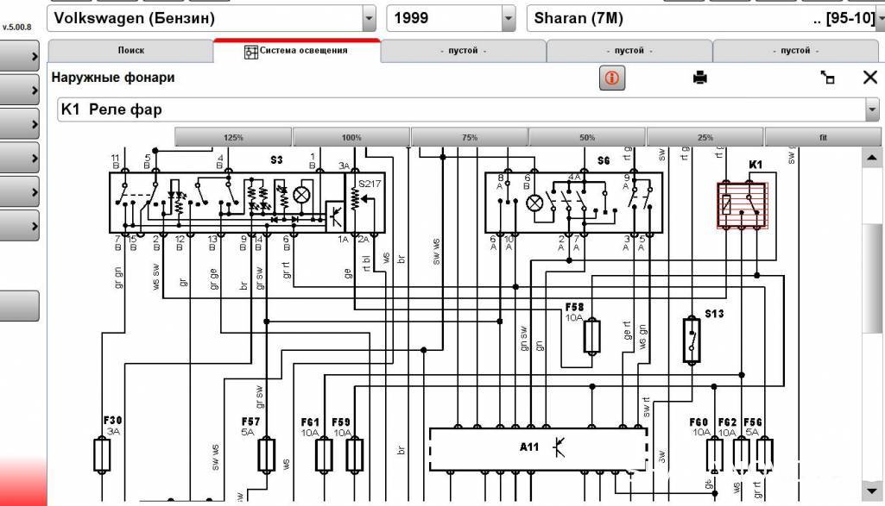Select the Система освещения tab
Image resolution: width=885 pixels, height=506 pixels.
click(x=296, y=51)
